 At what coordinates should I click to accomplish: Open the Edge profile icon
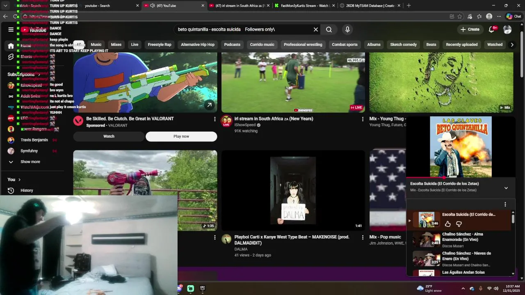tap(489, 16)
